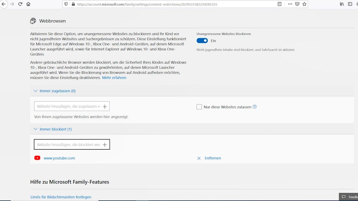Open the Feedback chat icon
This screenshot has width=358, height=201.
(344, 197)
